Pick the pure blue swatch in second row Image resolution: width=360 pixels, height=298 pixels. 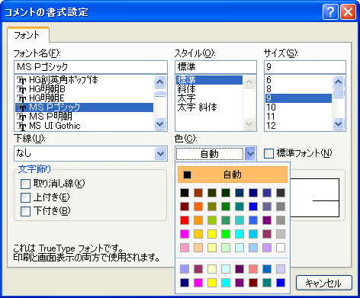pyautogui.click(x=253, y=207)
